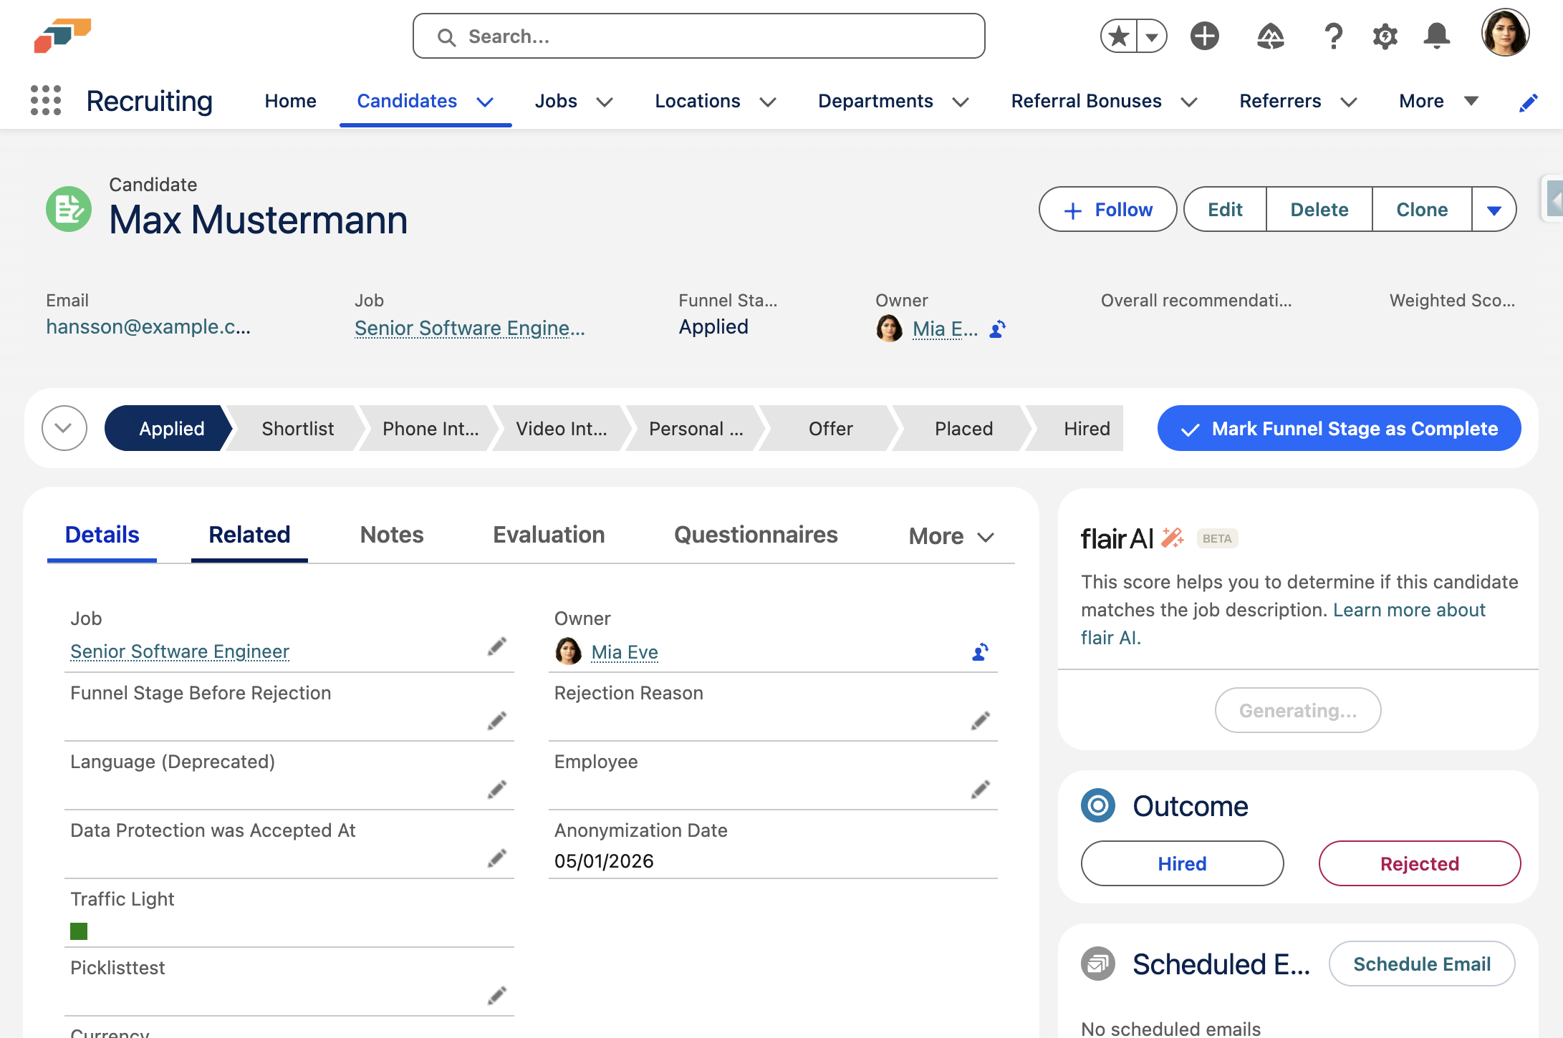
Task: Select Hired outcome for the candidate
Action: [1182, 863]
